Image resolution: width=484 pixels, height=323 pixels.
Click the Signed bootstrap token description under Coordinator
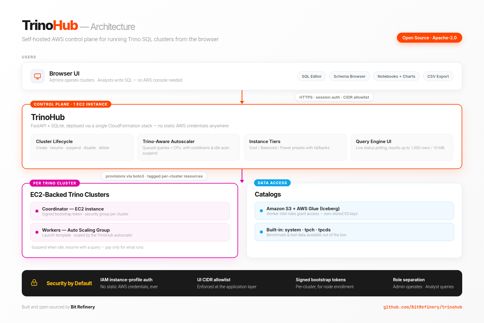85,214
